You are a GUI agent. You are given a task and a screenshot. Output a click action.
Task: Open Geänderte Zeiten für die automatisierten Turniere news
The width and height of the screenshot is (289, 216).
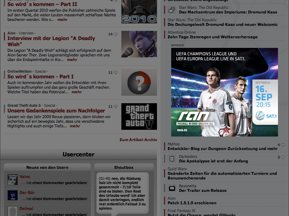click(222, 176)
